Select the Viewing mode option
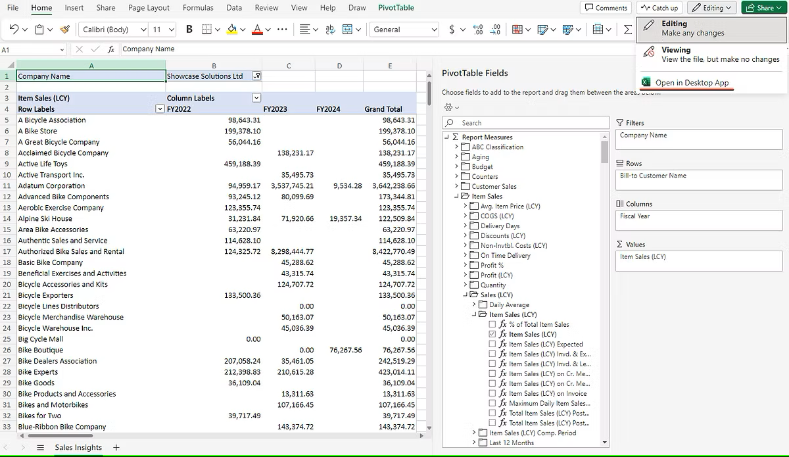The image size is (789, 457). pos(711,55)
